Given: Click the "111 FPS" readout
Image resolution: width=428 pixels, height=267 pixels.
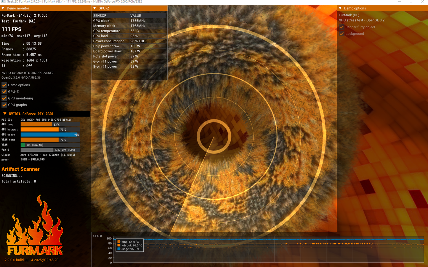Looking at the screenshot, I should (x=12, y=29).
